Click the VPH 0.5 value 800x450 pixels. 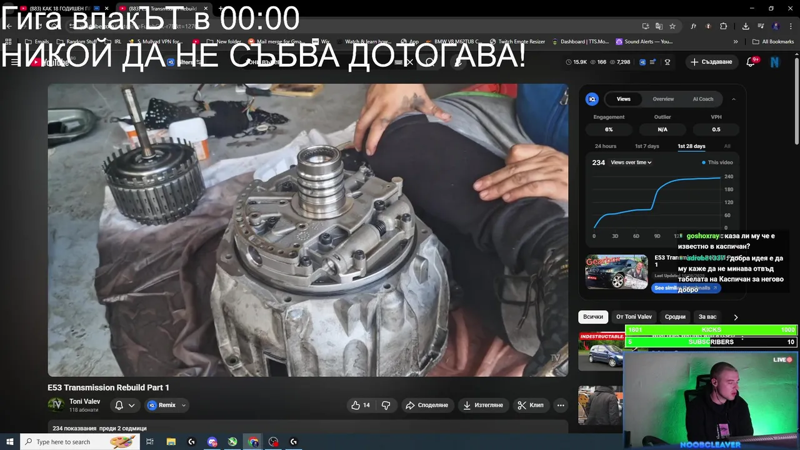(716, 129)
